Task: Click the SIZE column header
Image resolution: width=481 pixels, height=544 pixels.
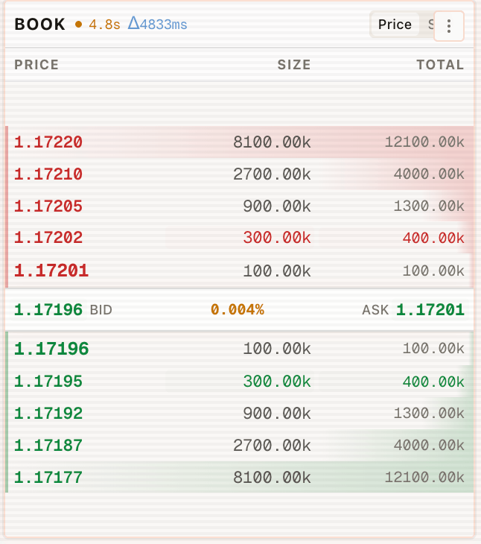Action: 294,65
